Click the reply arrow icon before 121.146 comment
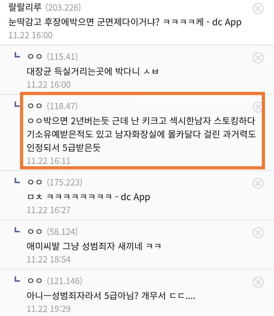This screenshot has width=274, height=316. tap(17, 279)
